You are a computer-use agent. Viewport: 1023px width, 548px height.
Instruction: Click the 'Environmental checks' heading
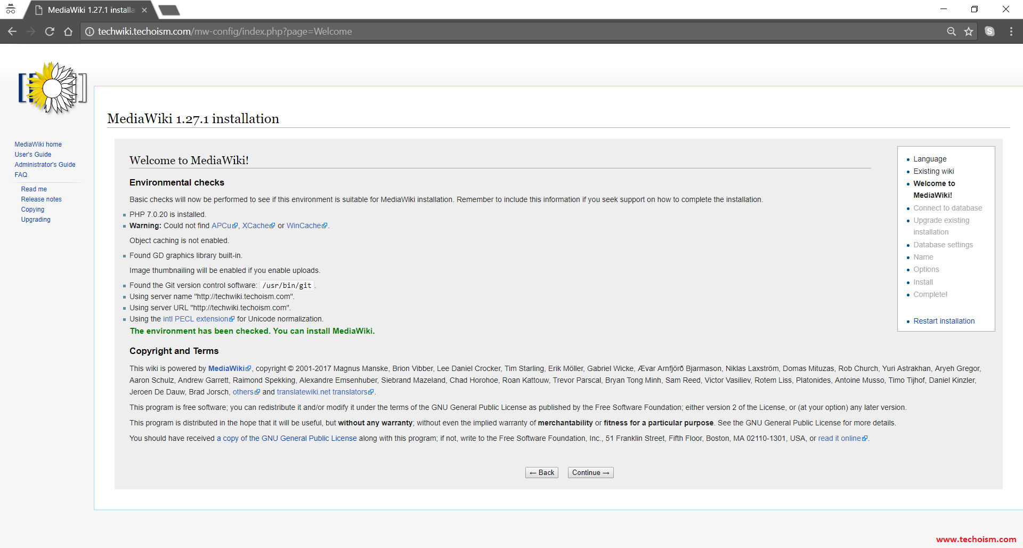click(177, 182)
